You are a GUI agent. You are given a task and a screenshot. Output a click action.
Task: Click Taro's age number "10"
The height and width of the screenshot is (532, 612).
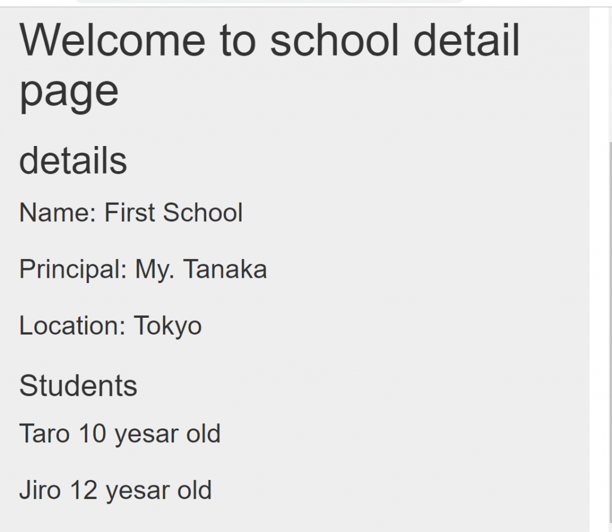click(92, 433)
